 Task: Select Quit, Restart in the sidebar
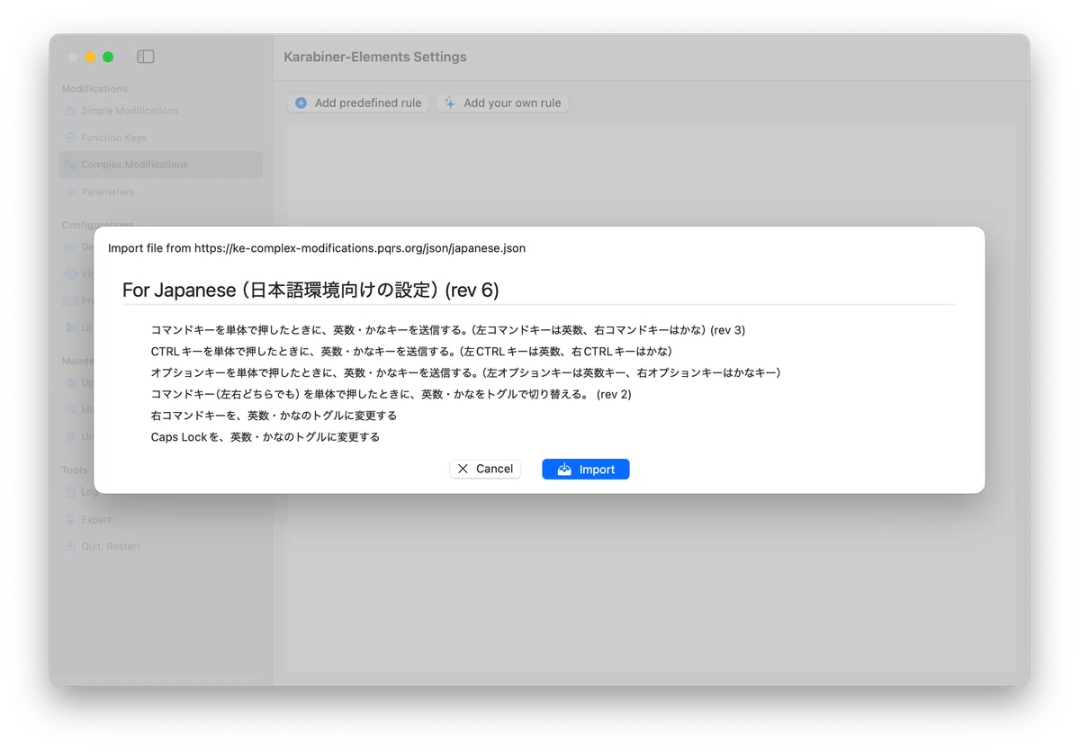coord(160,546)
